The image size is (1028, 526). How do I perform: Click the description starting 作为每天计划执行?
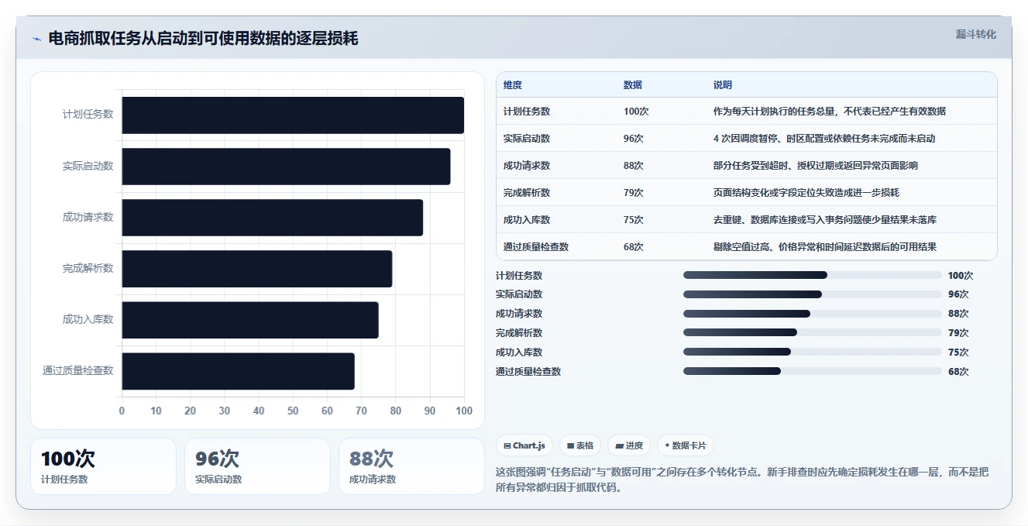pos(830,112)
